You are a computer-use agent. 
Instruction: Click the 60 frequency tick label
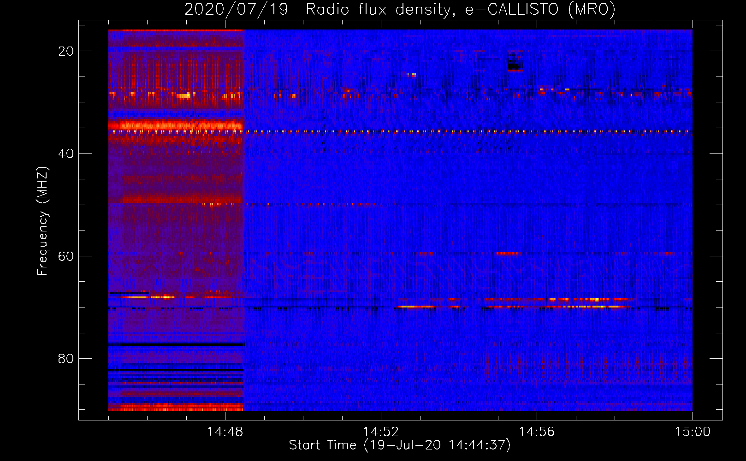tap(66, 256)
